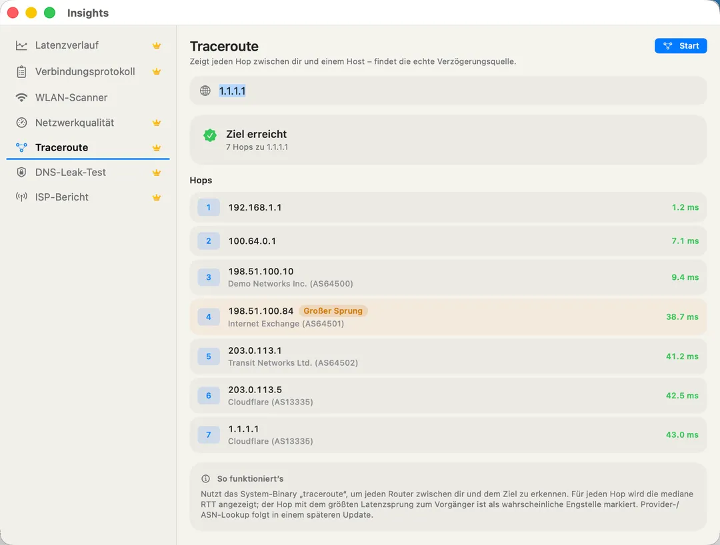Screen dimensions: 720x545
Task: Select hop address 192.168.1.1
Action: [x=255, y=207]
